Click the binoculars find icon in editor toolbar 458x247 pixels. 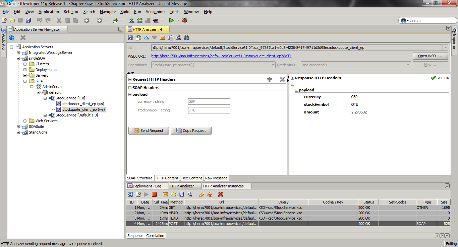coord(187,37)
